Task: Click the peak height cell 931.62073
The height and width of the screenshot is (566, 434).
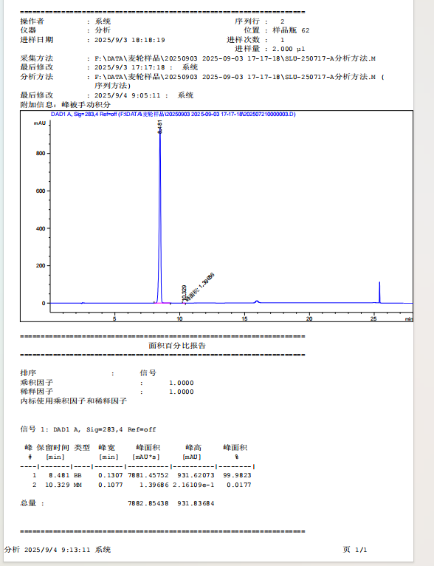Action: pos(196,475)
